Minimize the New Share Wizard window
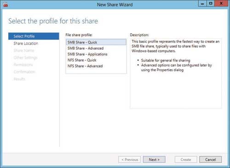This screenshot has width=230, height=168. [202, 3]
